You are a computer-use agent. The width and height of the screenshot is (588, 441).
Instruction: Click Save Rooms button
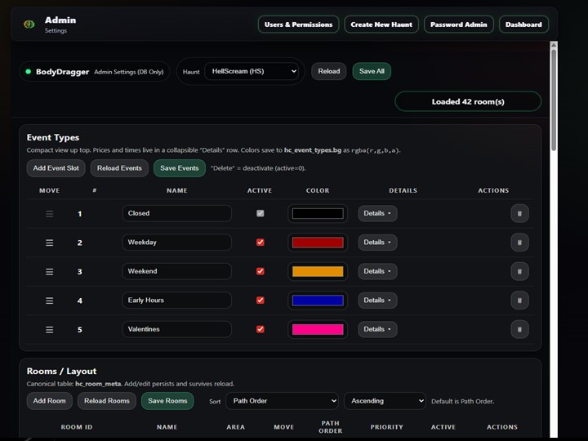coord(167,401)
